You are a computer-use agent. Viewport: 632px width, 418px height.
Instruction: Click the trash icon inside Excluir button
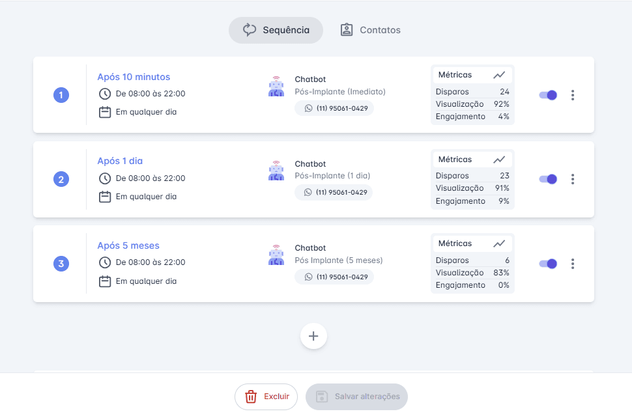point(251,397)
